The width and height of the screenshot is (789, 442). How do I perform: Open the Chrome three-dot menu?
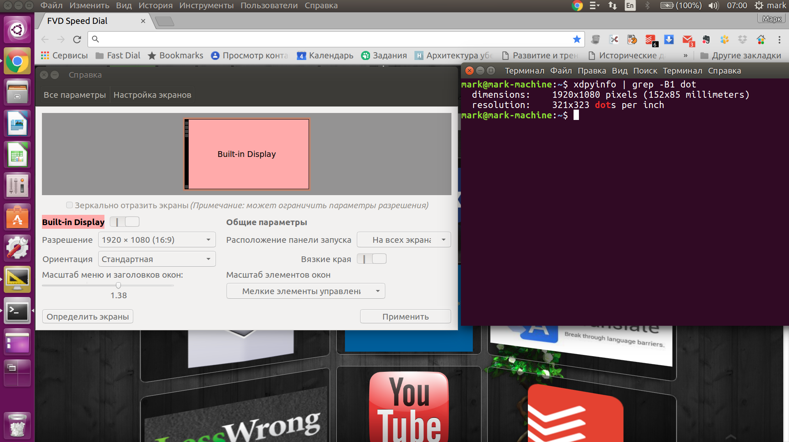point(779,39)
